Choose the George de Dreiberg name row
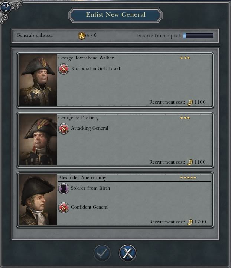Viewport: 231px width, 268px height. click(x=134, y=118)
